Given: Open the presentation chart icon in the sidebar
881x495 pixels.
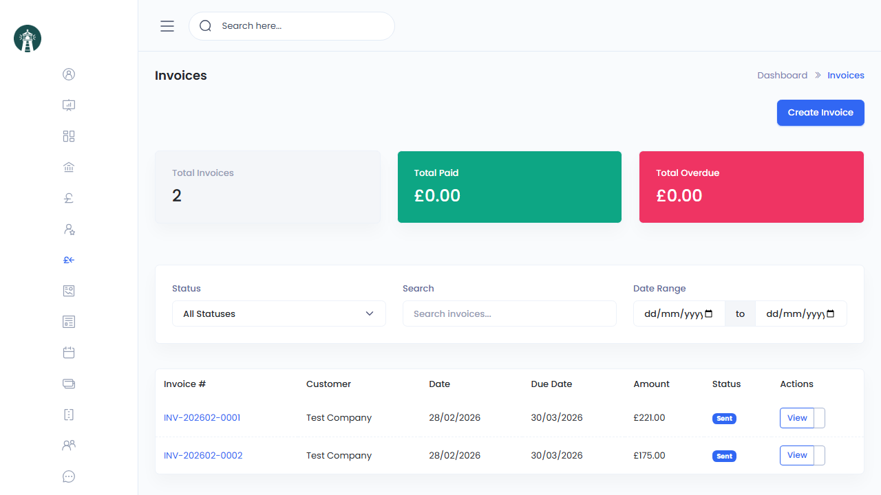Looking at the screenshot, I should pyautogui.click(x=68, y=105).
